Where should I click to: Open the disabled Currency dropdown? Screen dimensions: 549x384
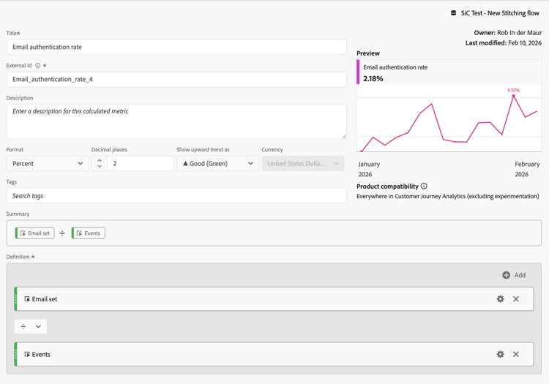click(x=303, y=163)
